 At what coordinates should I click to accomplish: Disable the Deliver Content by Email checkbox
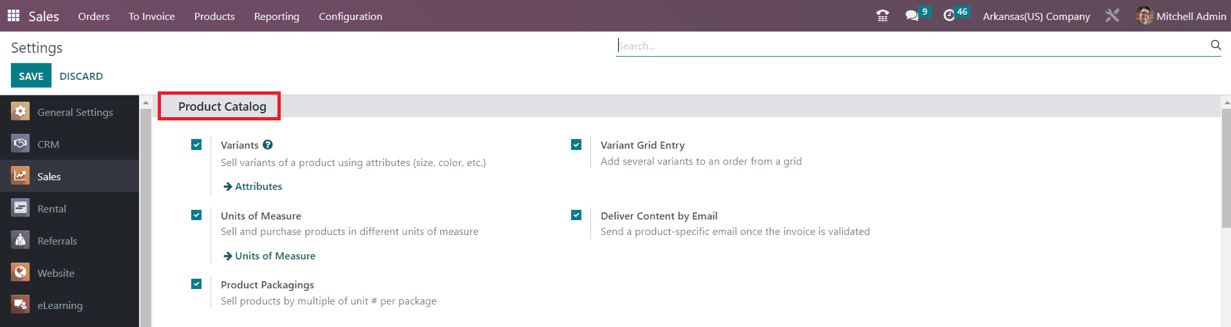click(576, 215)
